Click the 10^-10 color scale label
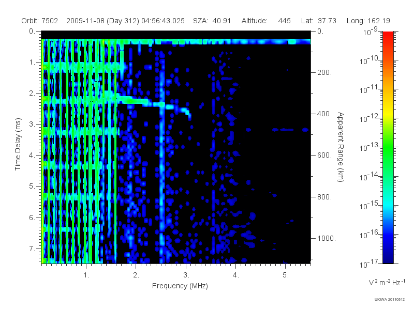Image resolution: width=414 pixels, height=310 pixels. click(x=370, y=60)
